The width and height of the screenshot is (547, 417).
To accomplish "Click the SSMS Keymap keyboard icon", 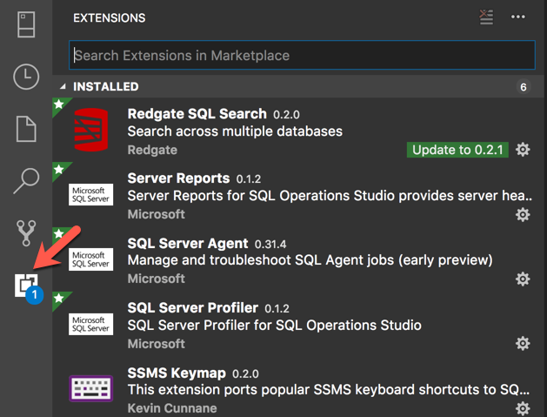I will pyautogui.click(x=90, y=388).
